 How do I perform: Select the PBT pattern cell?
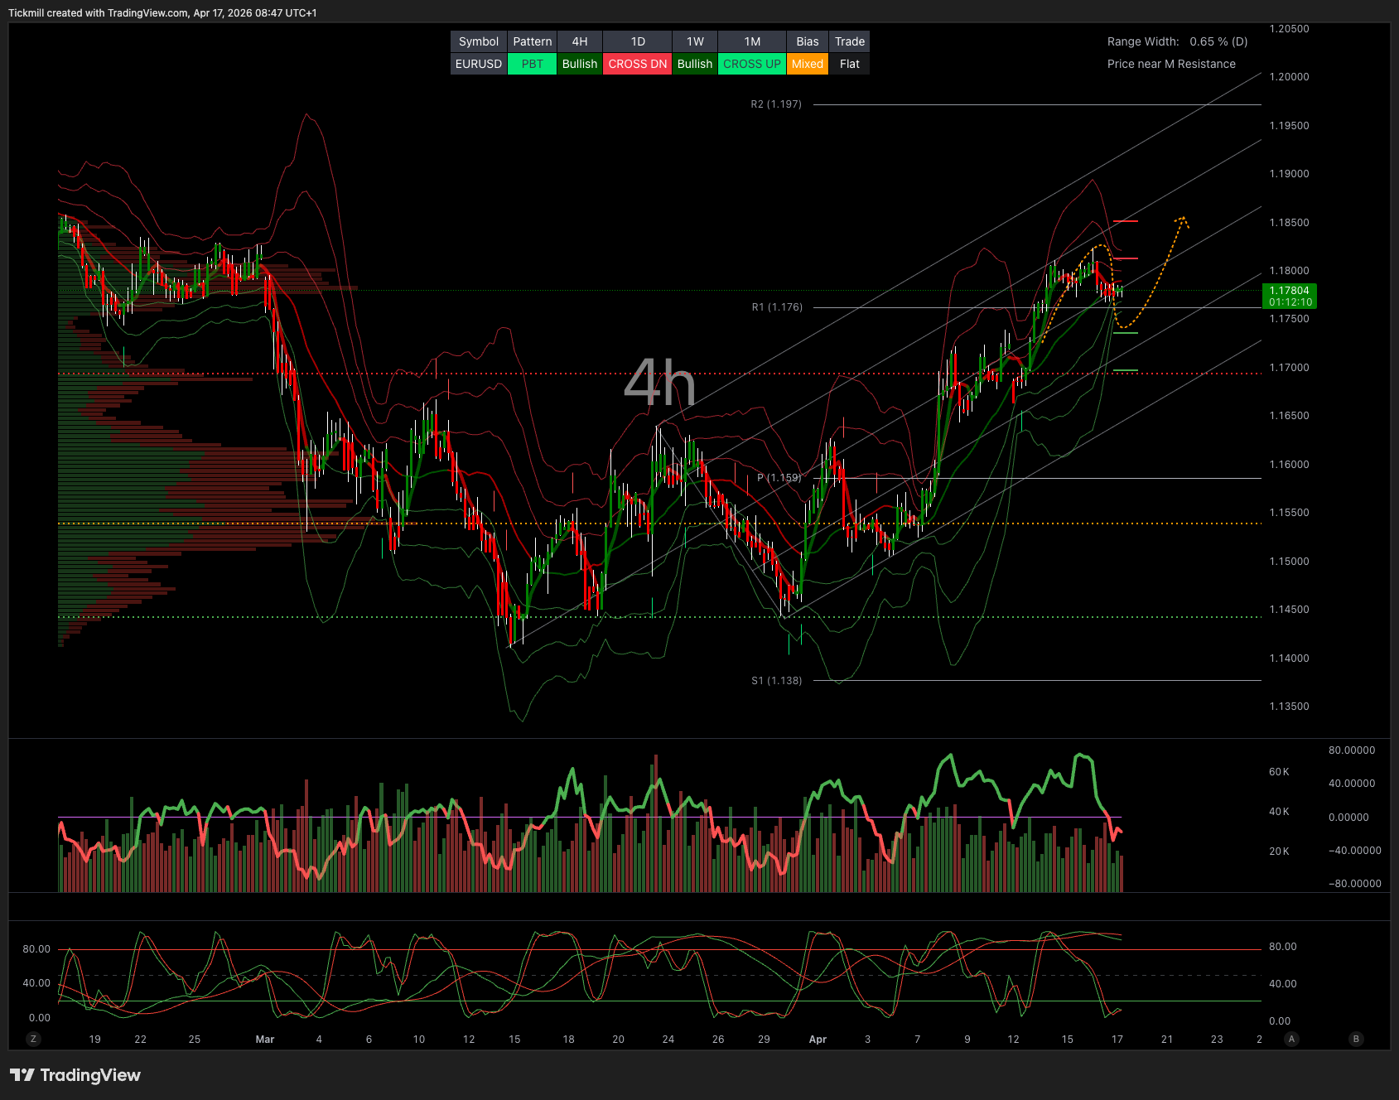tap(532, 64)
